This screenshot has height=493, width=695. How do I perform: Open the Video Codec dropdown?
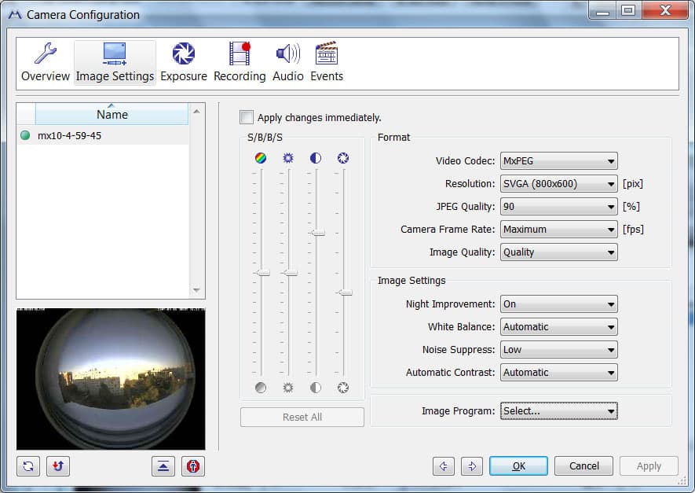click(x=558, y=161)
